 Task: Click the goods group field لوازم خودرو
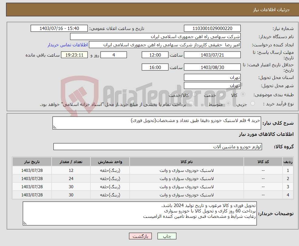tap(158, 146)
